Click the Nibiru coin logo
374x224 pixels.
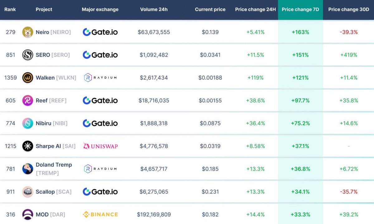pyautogui.click(x=28, y=123)
